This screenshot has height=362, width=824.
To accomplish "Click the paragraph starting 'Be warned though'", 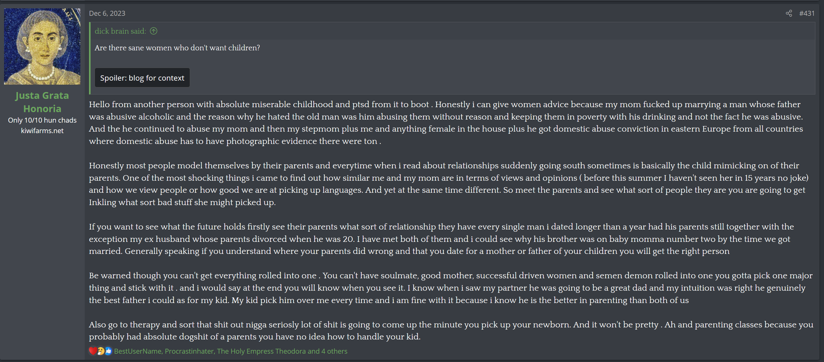I will click(x=451, y=288).
